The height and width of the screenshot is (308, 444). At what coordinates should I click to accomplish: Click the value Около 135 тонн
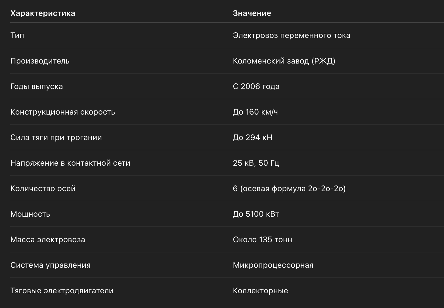(262, 240)
